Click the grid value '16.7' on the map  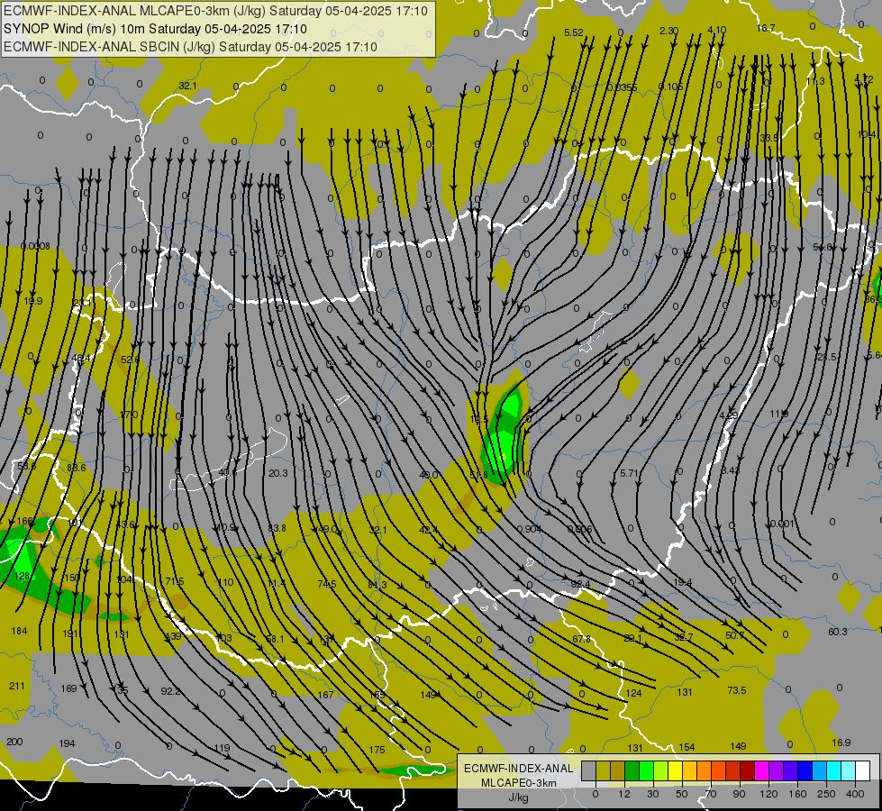point(766,28)
